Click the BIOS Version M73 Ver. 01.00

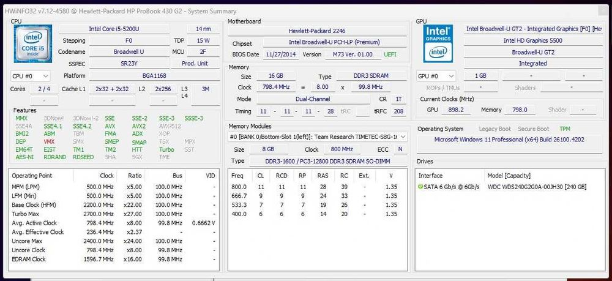coord(353,54)
